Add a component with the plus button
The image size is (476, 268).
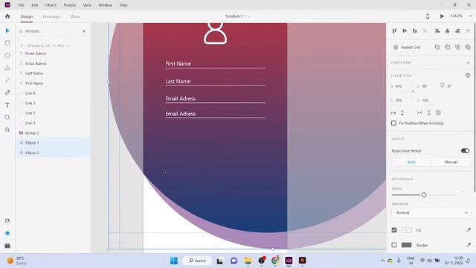[x=468, y=63]
